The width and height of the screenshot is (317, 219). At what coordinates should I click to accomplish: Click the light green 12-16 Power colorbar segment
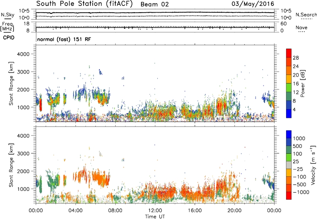point(289,87)
